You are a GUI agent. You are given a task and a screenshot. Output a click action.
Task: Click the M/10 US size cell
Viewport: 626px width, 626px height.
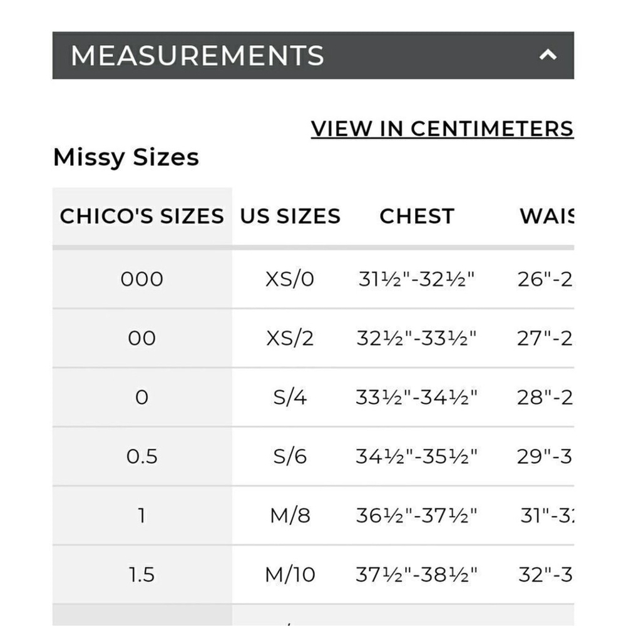(x=290, y=575)
